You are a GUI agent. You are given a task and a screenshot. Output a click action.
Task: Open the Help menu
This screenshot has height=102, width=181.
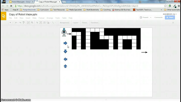[70, 18]
